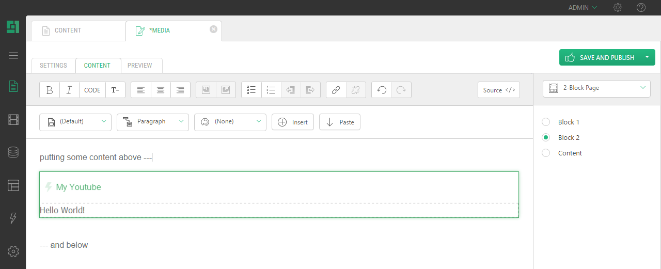Viewport: 661px width, 269px height.
Task: Float image left toolbar icon
Action: click(206, 90)
